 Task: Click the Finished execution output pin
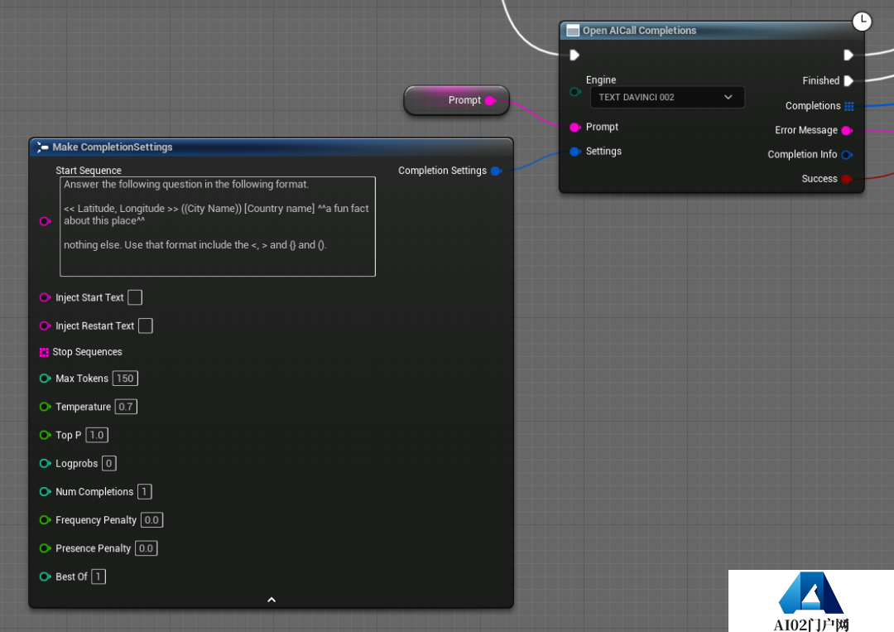click(848, 81)
